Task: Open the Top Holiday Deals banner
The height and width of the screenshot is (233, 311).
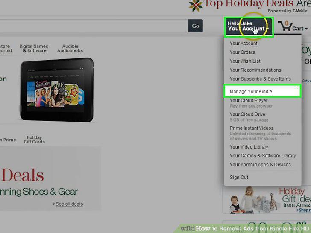Action: (249, 6)
